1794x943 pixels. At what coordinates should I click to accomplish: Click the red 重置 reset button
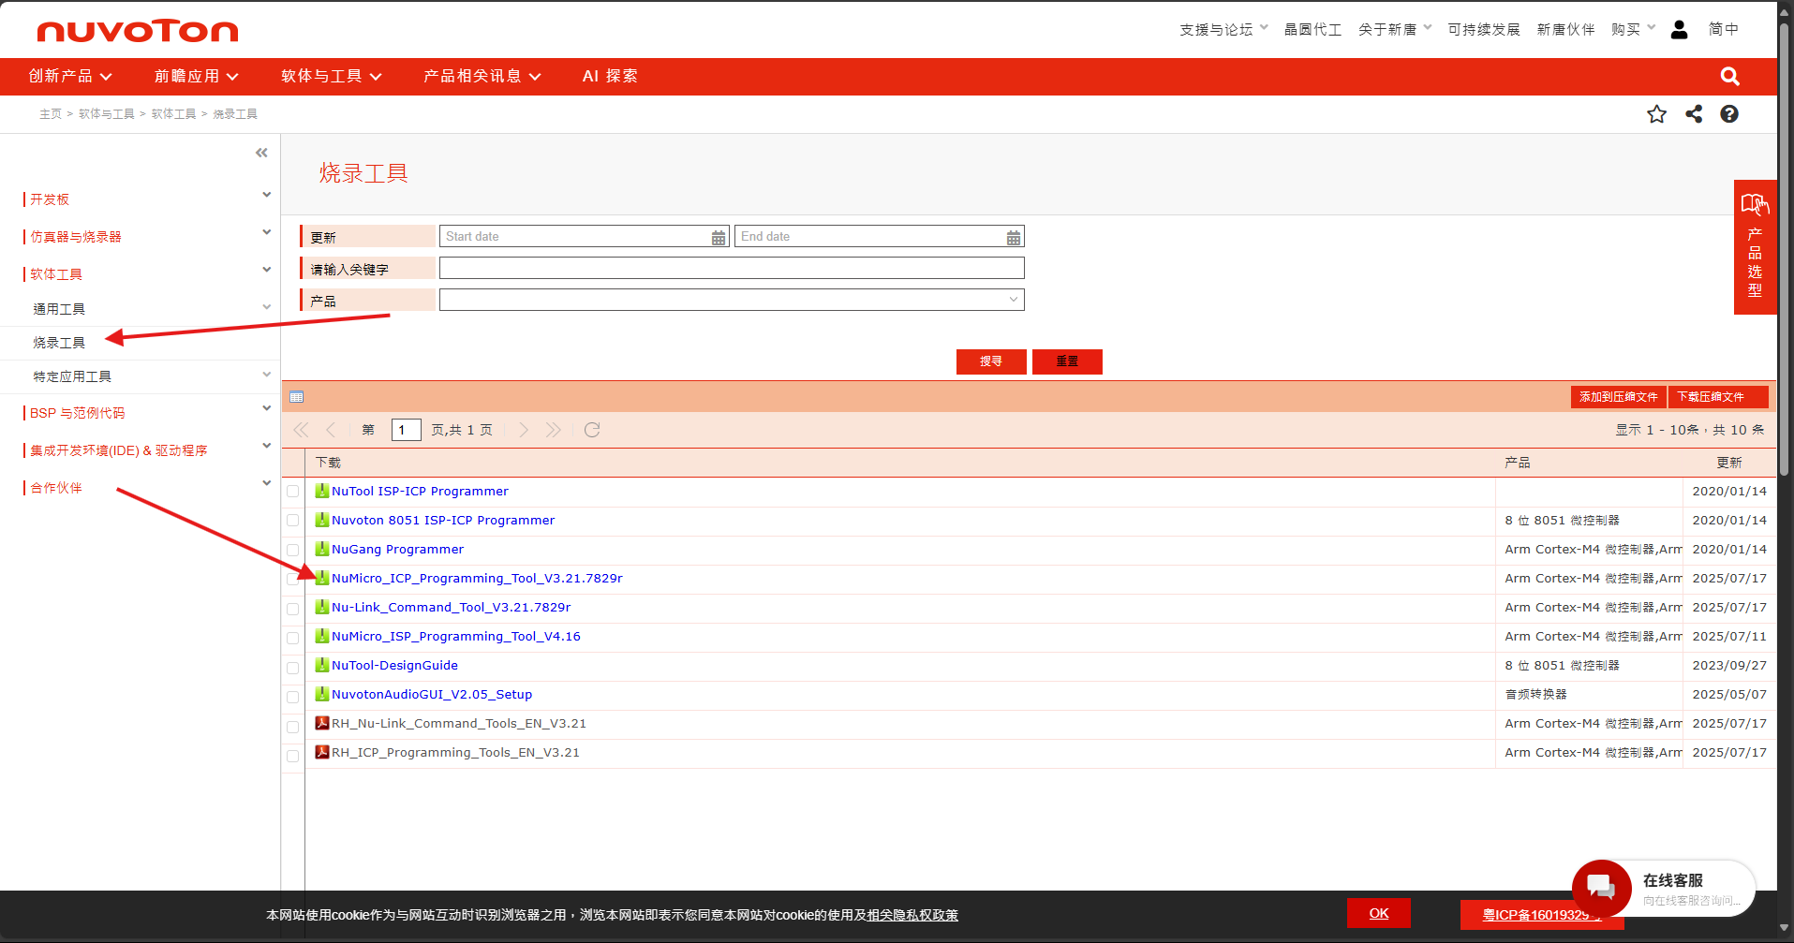(1067, 361)
